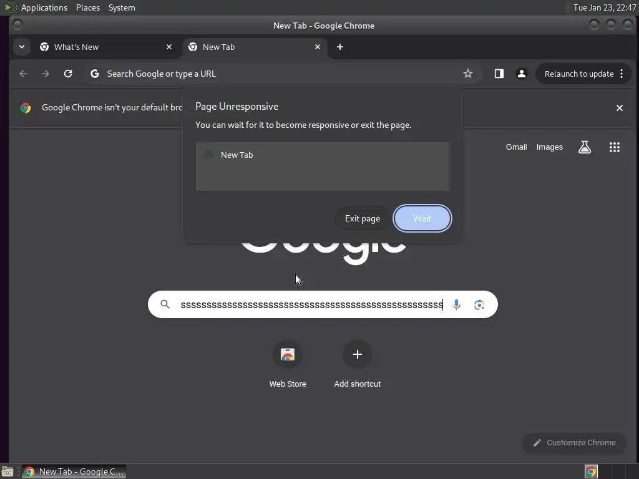The width and height of the screenshot is (639, 479).
Task: Open the Chrome three-dot menu
Action: 622,74
